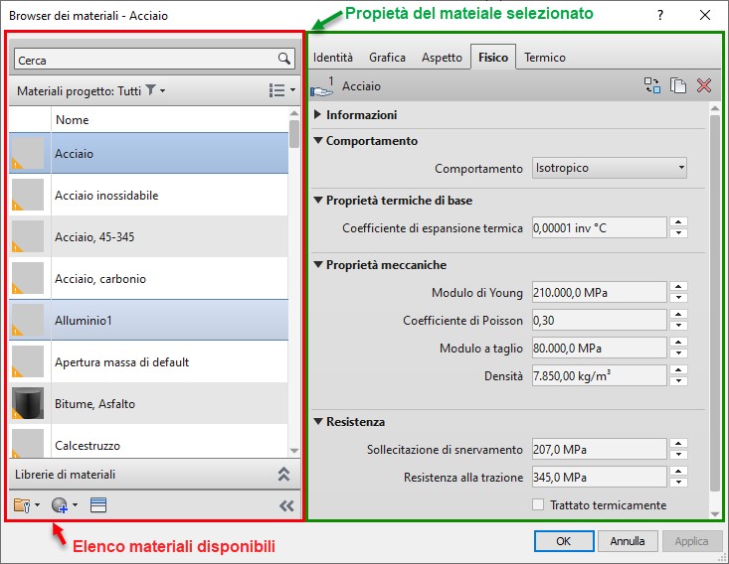Collapse the Proprietà meccaniche section
Screen dimensions: 729x564
[x=318, y=264]
